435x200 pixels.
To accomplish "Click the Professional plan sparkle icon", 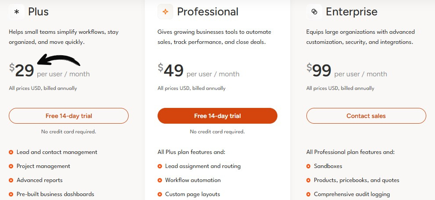I will tap(165, 12).
